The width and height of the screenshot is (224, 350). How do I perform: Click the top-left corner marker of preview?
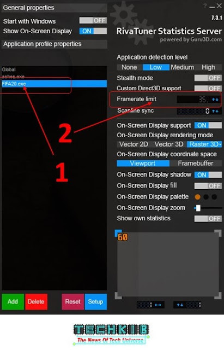click(118, 233)
